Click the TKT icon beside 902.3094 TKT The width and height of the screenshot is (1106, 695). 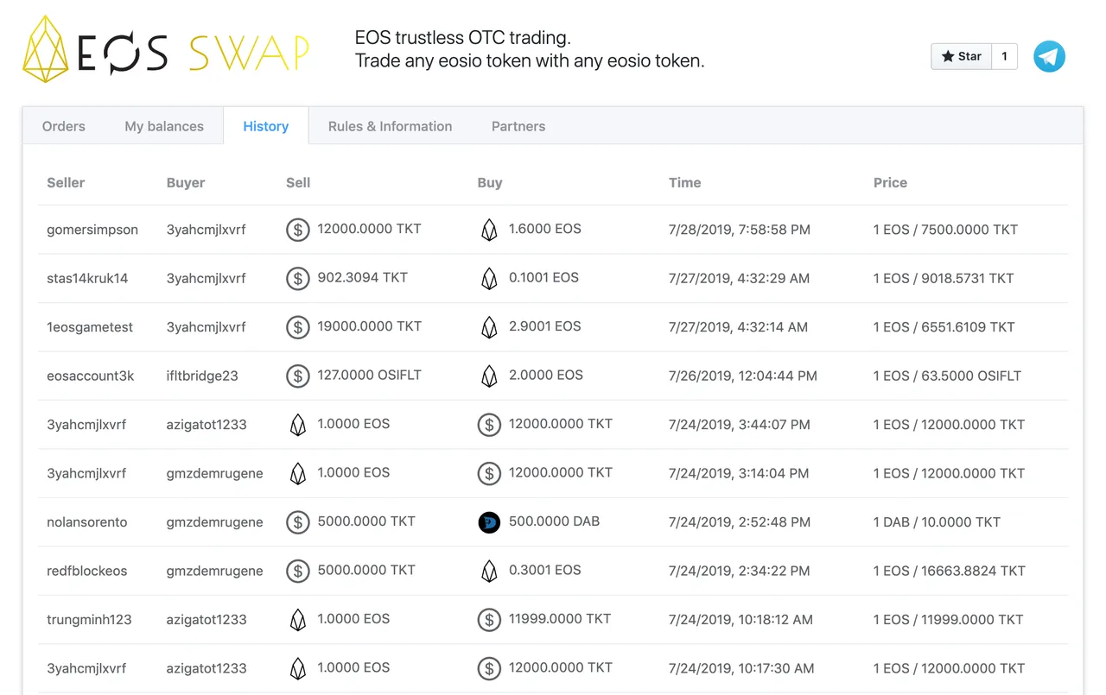click(x=298, y=278)
